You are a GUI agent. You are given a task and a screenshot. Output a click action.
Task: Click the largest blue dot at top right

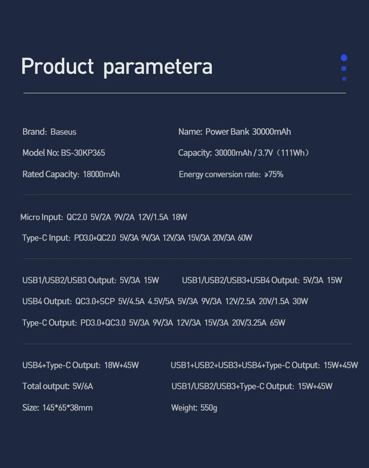pos(344,58)
